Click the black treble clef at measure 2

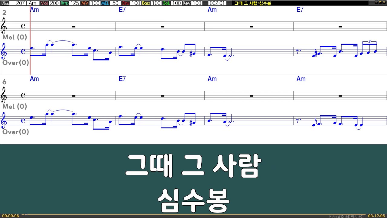point(4,26)
